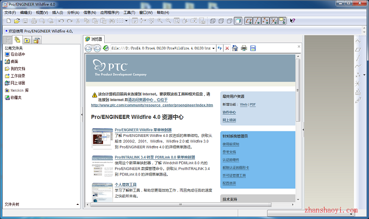Select the wireframe display mode icon
Screen dimensions: 369x219
[213, 21]
